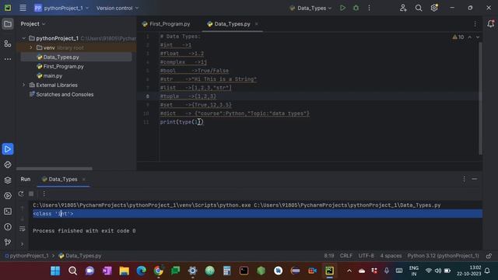Open the layers tool window icon
The image size is (498, 280).
pos(8,180)
